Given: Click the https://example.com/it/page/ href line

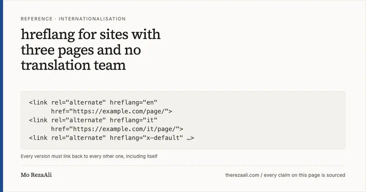Looking at the screenshot, I should tap(117, 129).
